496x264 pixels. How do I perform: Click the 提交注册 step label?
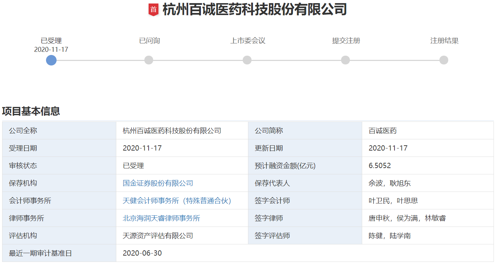pyautogui.click(x=346, y=41)
